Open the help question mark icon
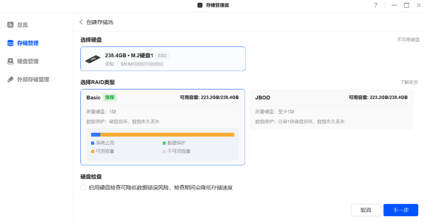The width and height of the screenshot is (427, 223). tap(375, 5)
